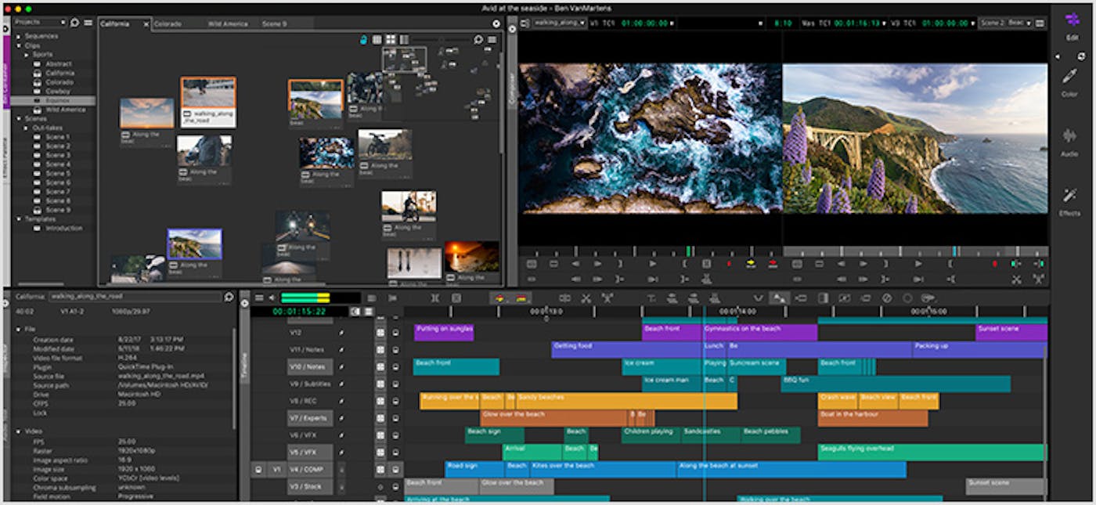Collapse the Scenes tree node
This screenshot has height=505, width=1096.
click(x=19, y=119)
